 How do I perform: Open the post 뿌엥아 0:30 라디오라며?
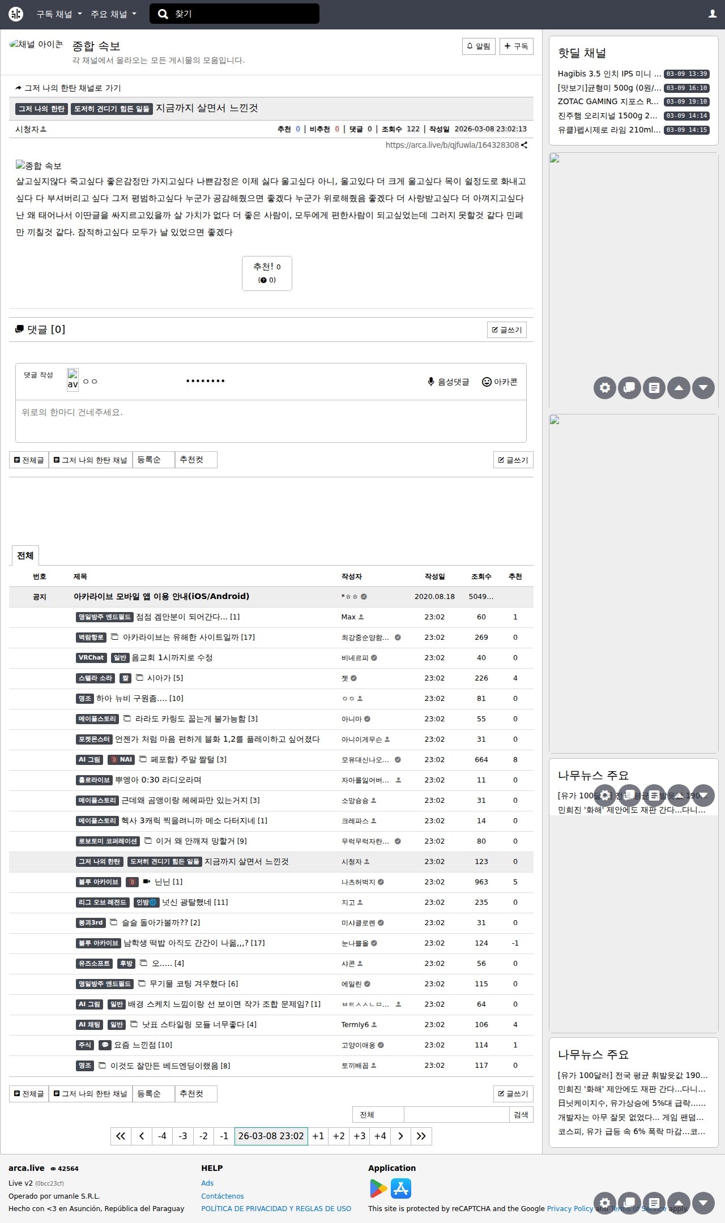[158, 780]
